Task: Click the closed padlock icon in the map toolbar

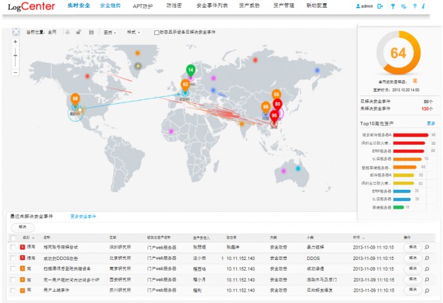Action: 68,32
